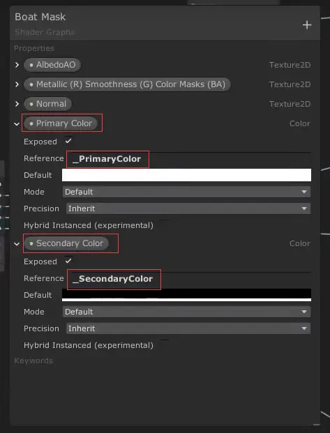330x433 pixels.
Task: Edit the _PrimaryColor reference field
Action: [x=189, y=159]
